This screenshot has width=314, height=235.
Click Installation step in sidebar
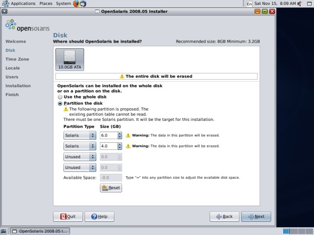(x=18, y=86)
